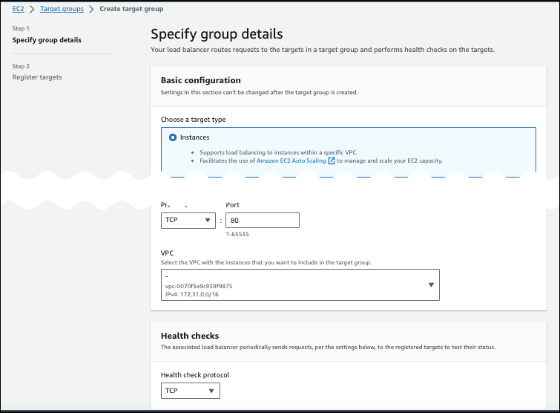Click the Basic configuration section heading
560x413 pixels.
(x=200, y=80)
